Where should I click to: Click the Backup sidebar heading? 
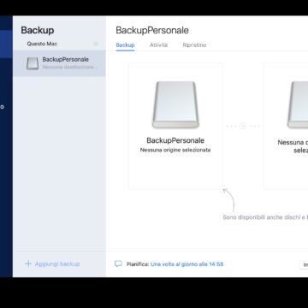[x=38, y=31]
